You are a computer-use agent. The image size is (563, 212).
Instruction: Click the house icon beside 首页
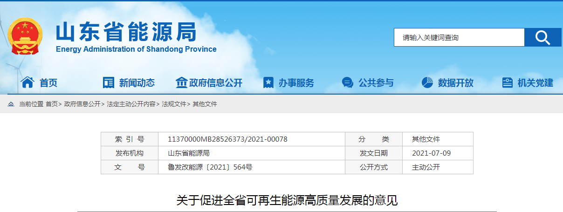click(x=27, y=82)
